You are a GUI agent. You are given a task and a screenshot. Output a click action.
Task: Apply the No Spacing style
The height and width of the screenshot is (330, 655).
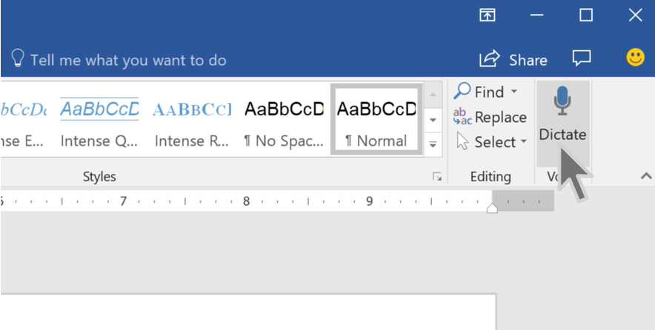(x=284, y=119)
